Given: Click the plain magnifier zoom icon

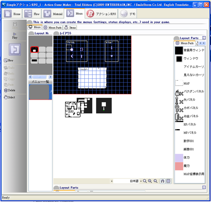Looking at the screenshot, I should point(145,181).
